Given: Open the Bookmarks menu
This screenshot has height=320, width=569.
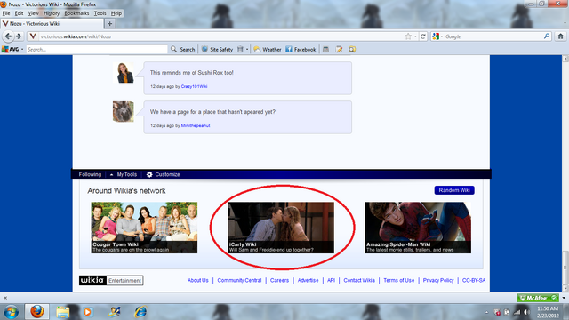Looking at the screenshot, I should [x=76, y=13].
